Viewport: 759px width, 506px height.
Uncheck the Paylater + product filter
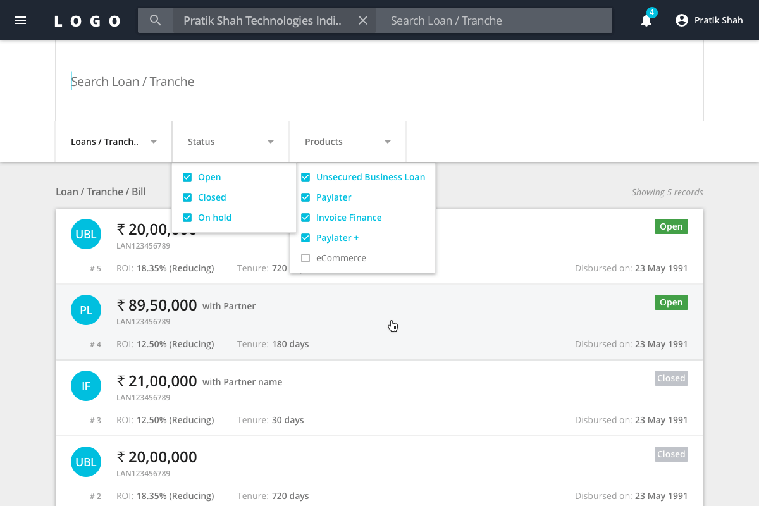click(x=305, y=238)
